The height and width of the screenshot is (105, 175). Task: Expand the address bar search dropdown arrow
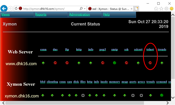pyautogui.click(x=85, y=9)
